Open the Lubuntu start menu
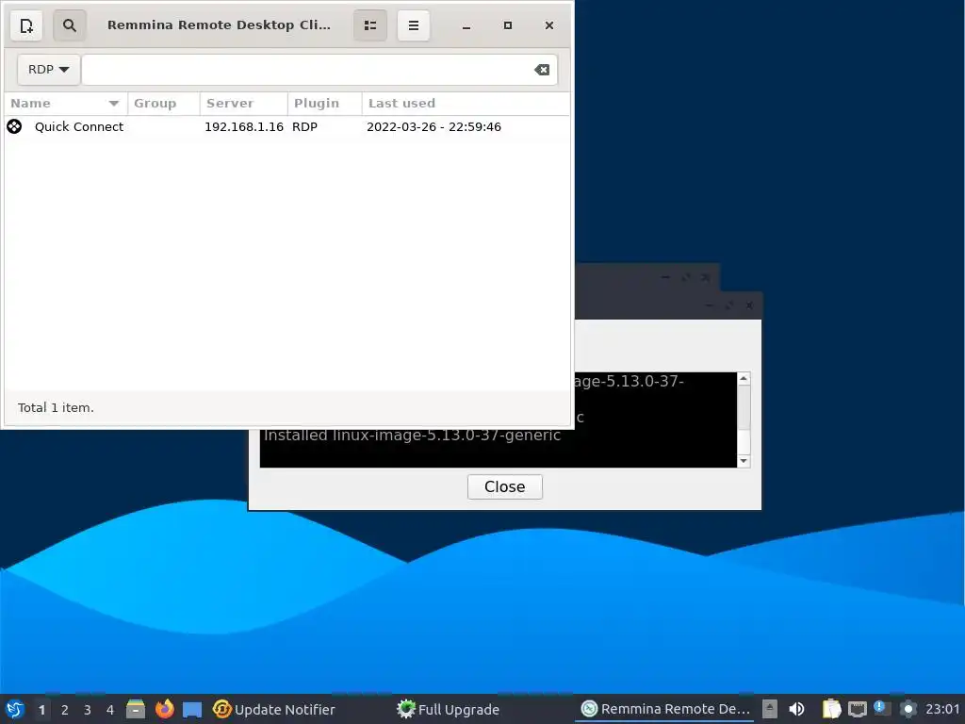Viewport: 965px width, 724px height. pos(15,709)
